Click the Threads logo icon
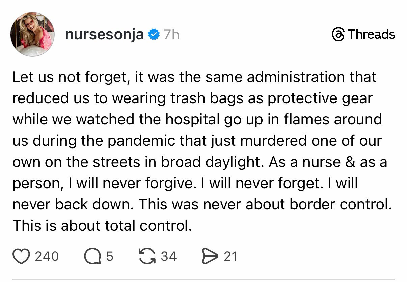Viewport: 407px width, 282px height. pyautogui.click(x=338, y=34)
